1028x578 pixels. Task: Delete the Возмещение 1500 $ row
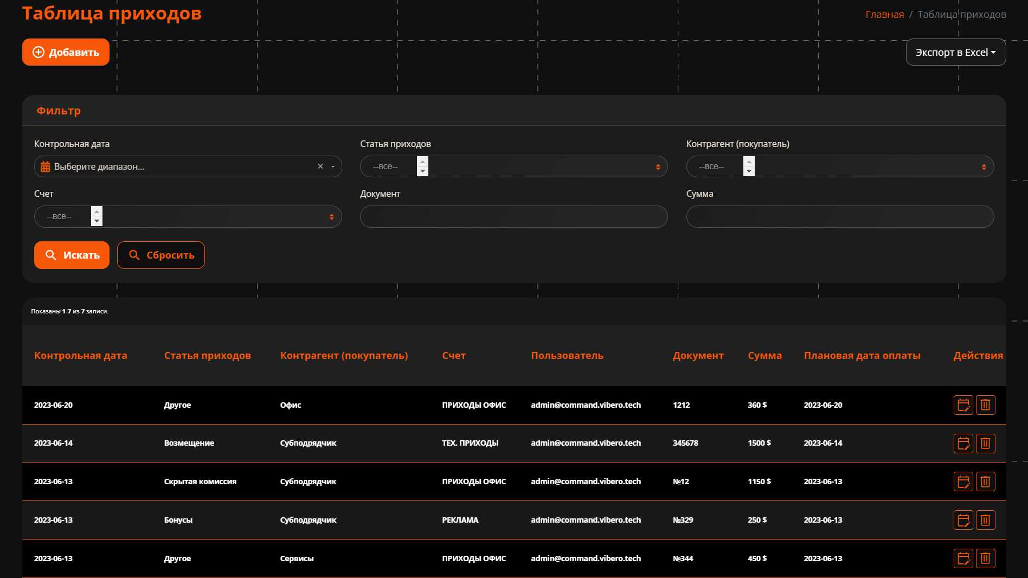pyautogui.click(x=986, y=444)
